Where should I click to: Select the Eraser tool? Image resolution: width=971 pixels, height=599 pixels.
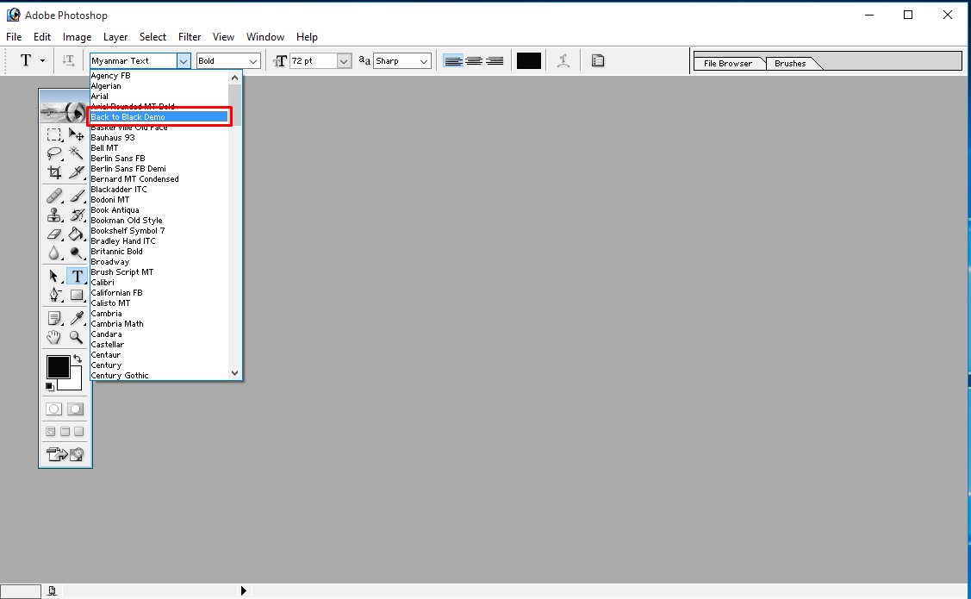click(x=54, y=234)
